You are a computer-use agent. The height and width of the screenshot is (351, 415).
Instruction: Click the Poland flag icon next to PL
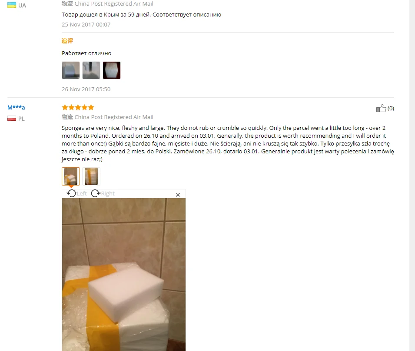[x=12, y=119]
